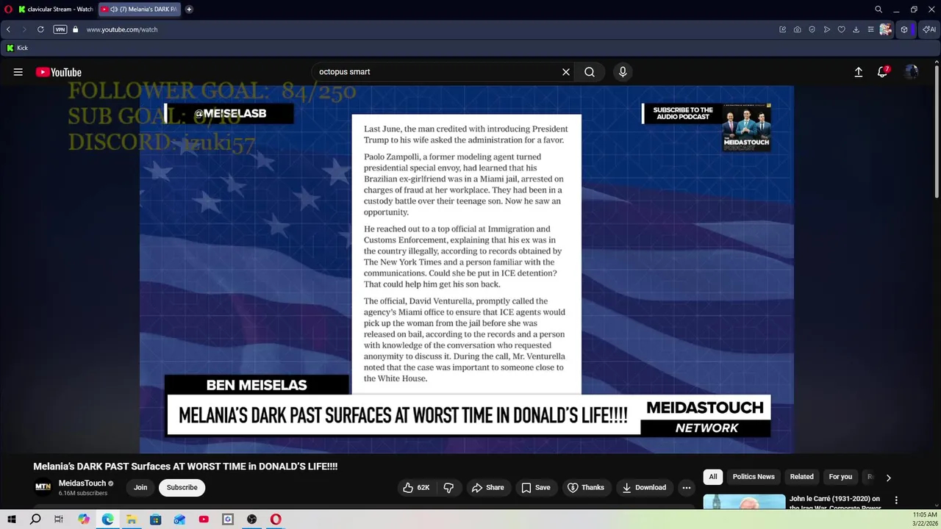
Task: Open the MeidasTouch channel avatar
Action: (43, 487)
